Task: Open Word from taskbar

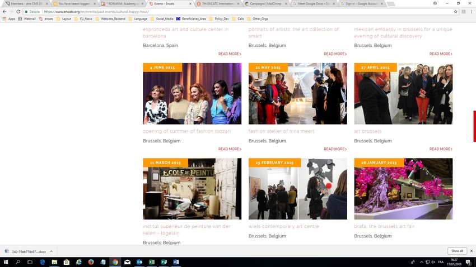Action: tap(176, 262)
